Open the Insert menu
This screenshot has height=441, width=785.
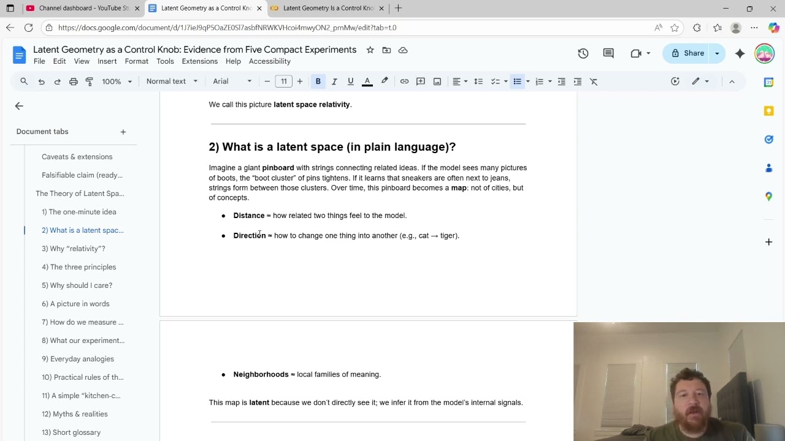[x=107, y=61]
